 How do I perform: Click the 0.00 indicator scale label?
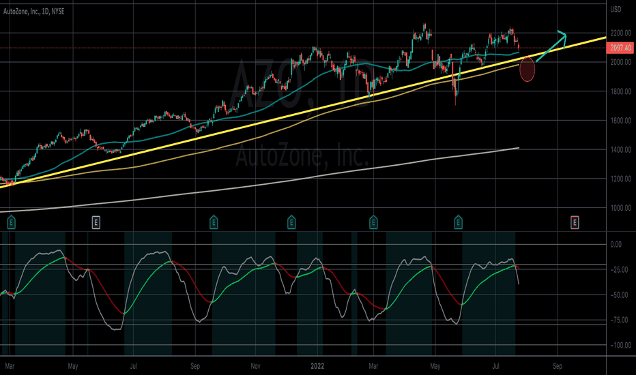[616, 245]
